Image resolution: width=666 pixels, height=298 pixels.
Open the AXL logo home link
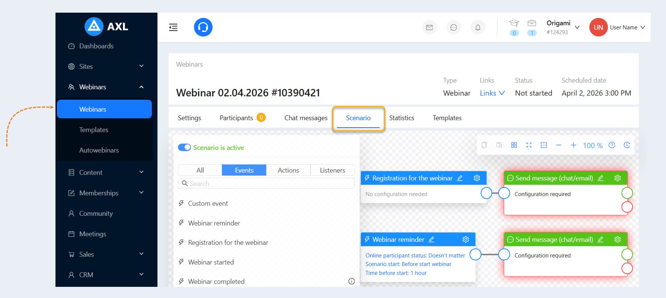106,26
